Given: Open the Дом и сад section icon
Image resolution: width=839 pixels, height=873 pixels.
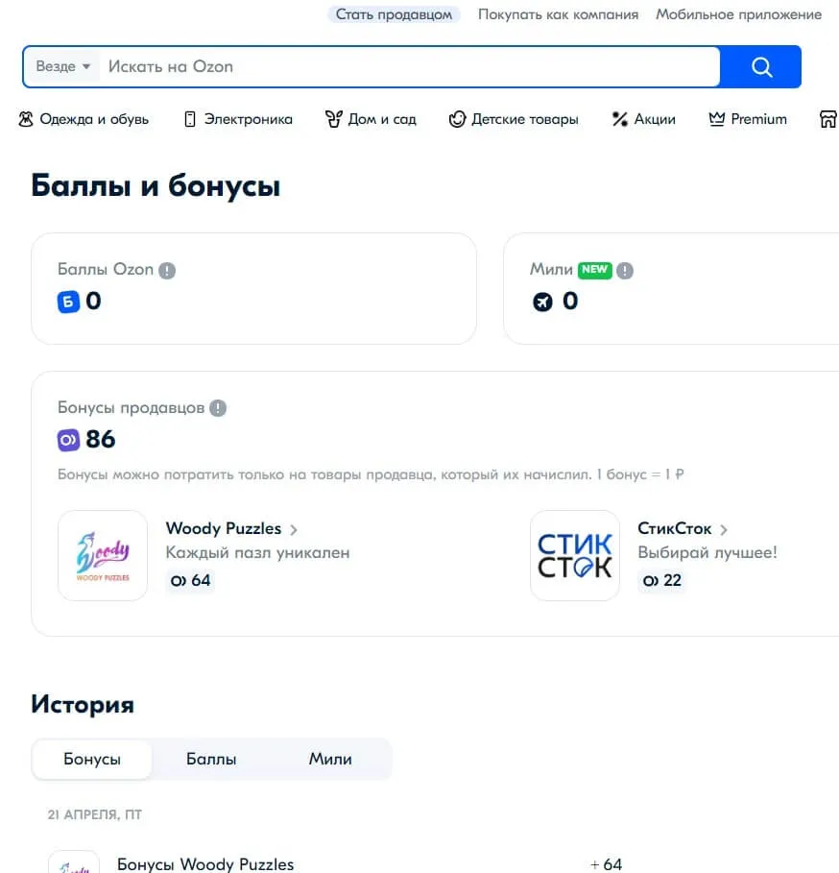Looking at the screenshot, I should (333, 118).
